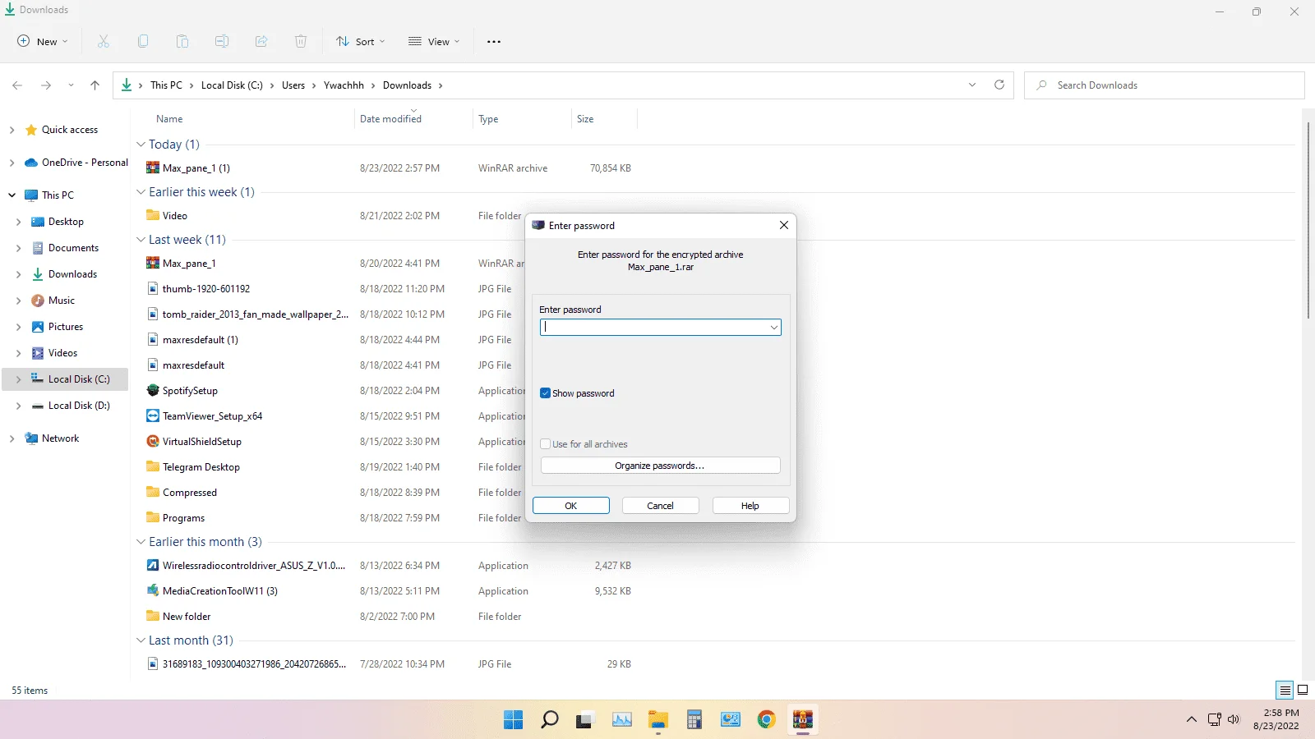Collapse the Last week group

coord(141,240)
